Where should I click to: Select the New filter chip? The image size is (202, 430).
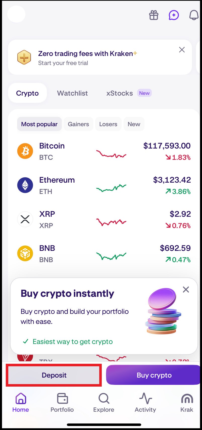134,124
